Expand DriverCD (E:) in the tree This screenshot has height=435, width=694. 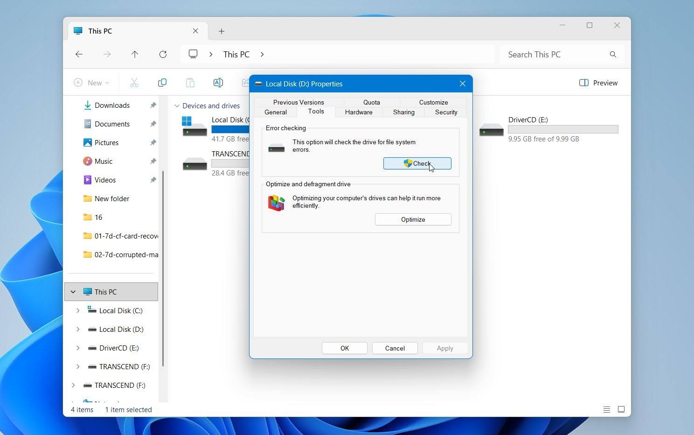[78, 348]
